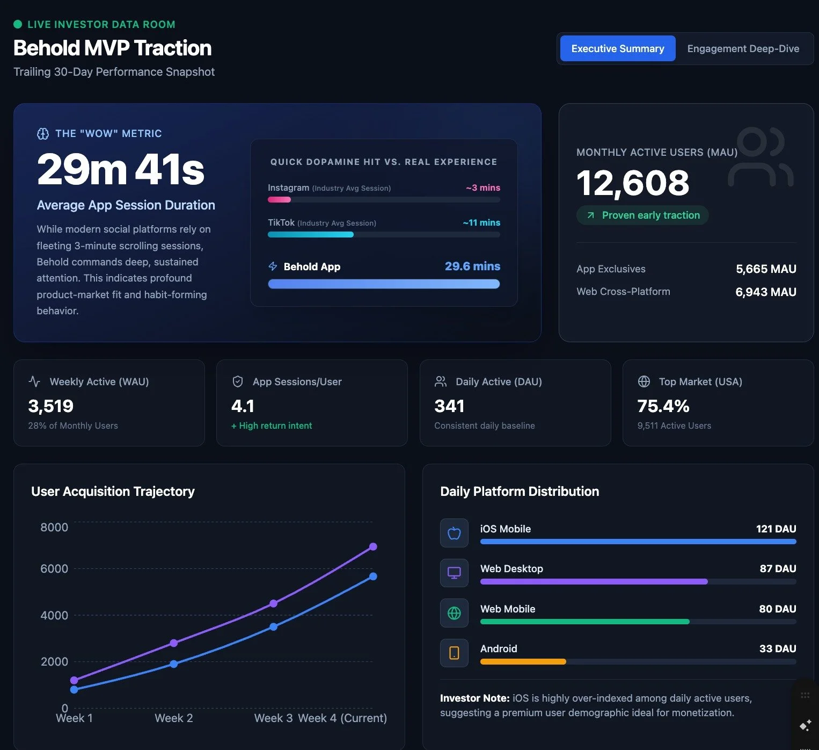819x750 pixels.
Task: Click the dotted grid handle above the sparkle icon
Action: [805, 695]
